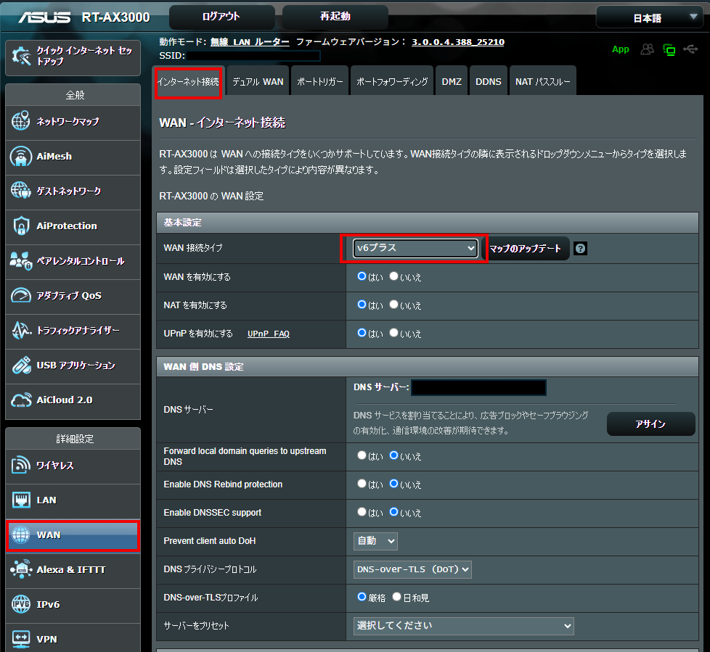
Task: Open the VPN settings icon
Action: 21,639
